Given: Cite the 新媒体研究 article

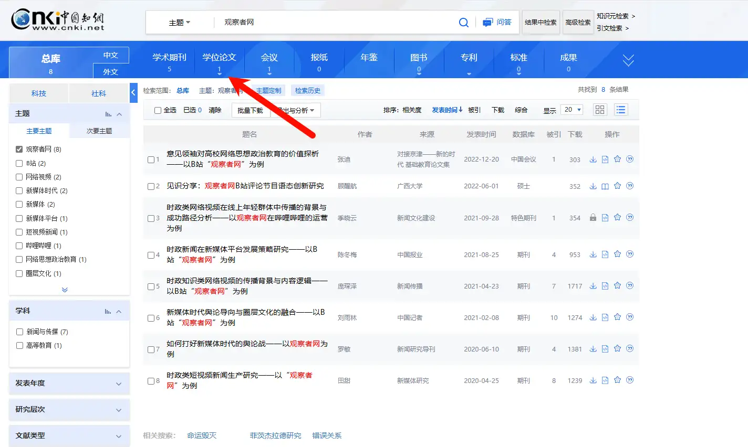Looking at the screenshot, I should click(630, 380).
